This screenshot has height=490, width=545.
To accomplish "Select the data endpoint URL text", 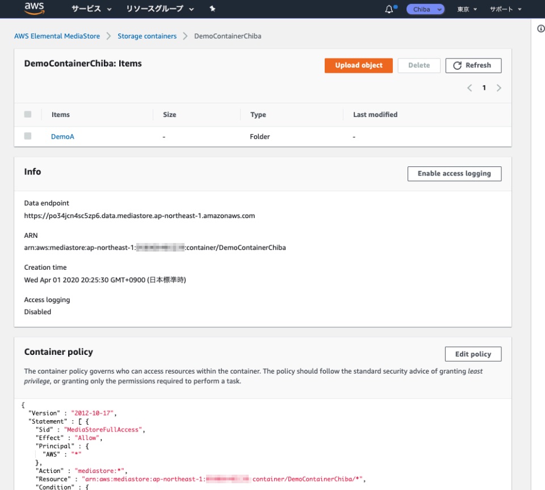I will tap(140, 216).
